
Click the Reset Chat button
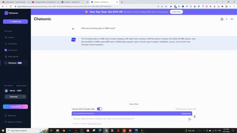134,104
